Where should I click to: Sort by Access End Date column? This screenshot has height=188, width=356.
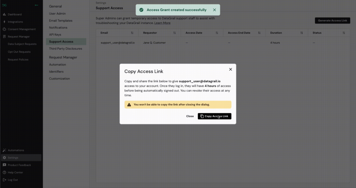point(259,33)
